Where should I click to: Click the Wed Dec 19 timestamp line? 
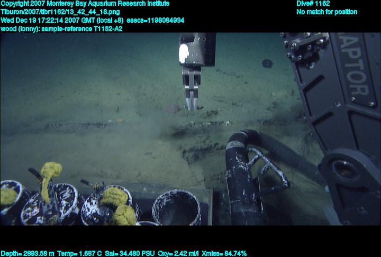93,21
